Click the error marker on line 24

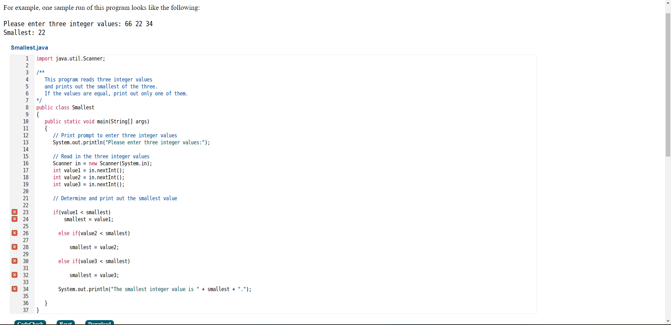pos(14,219)
